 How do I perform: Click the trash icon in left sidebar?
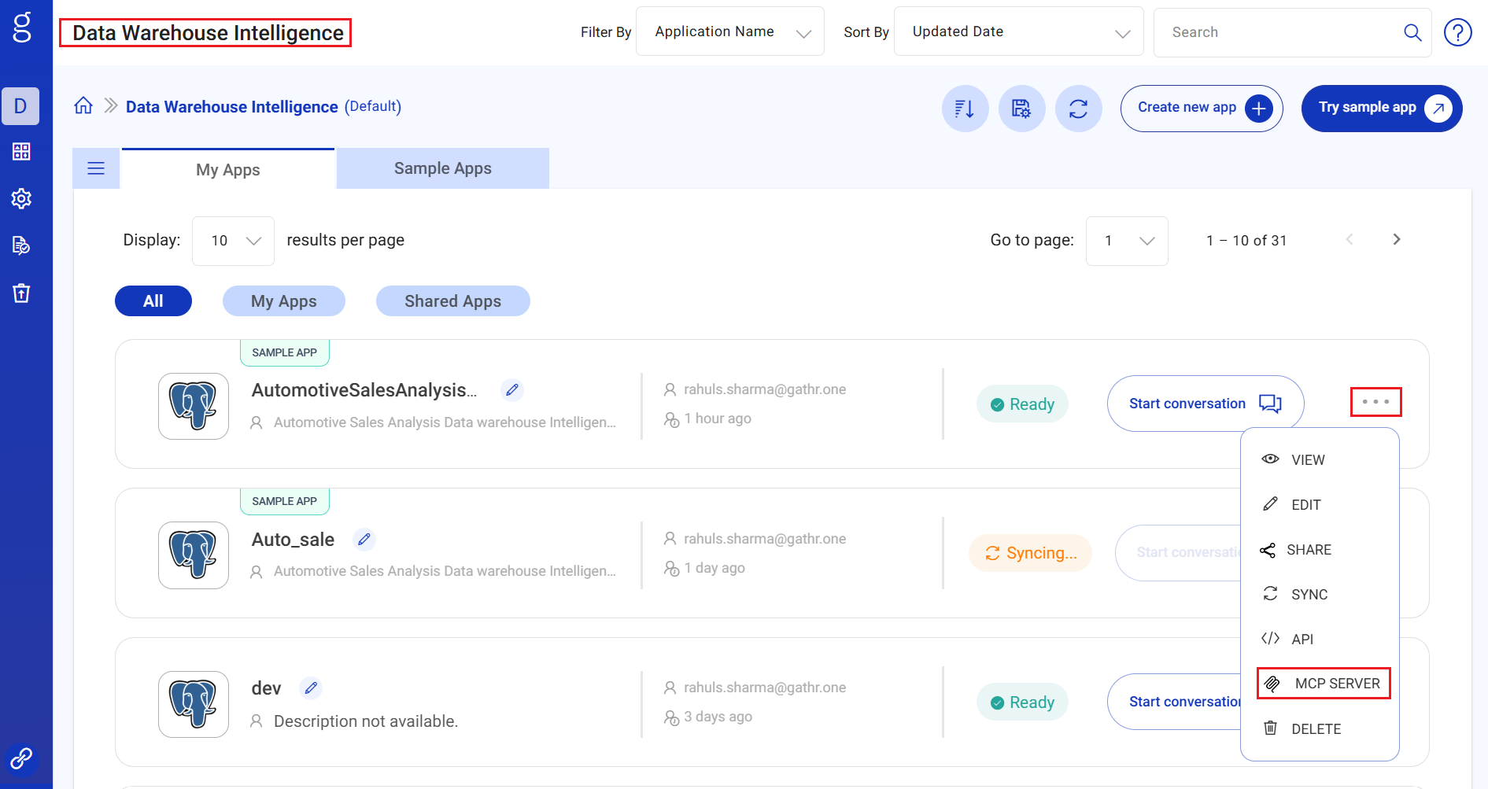click(21, 293)
